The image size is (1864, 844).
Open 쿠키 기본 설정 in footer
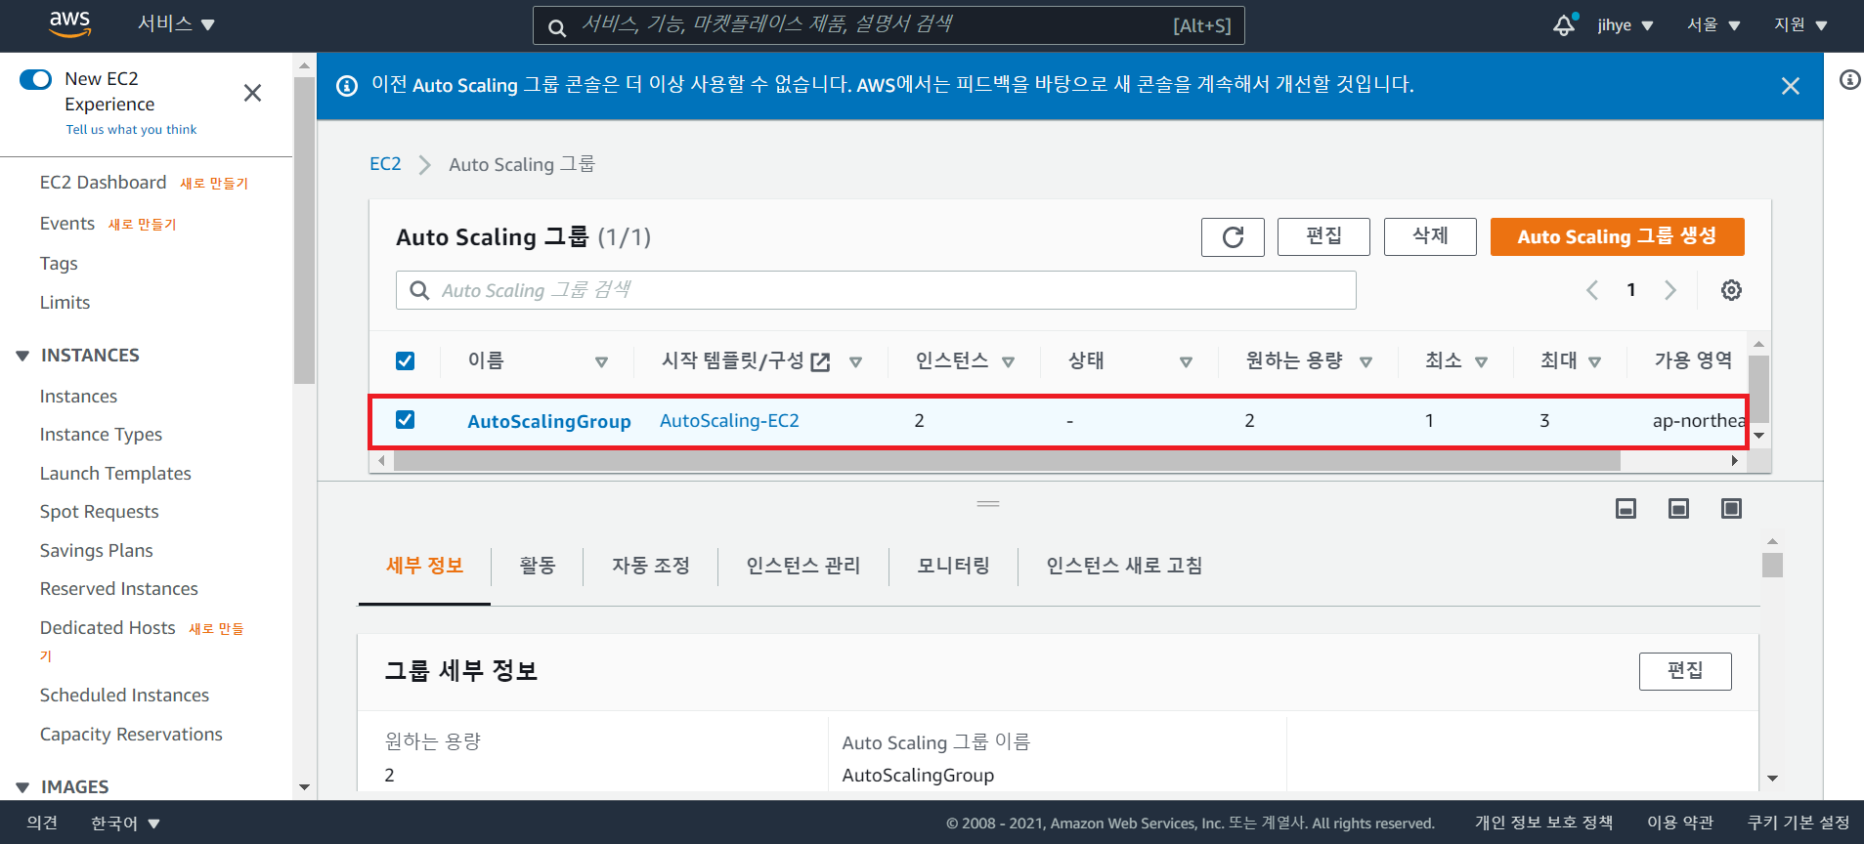(1799, 823)
